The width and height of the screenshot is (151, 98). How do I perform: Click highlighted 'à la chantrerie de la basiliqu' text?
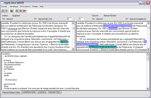click(x=103, y=47)
